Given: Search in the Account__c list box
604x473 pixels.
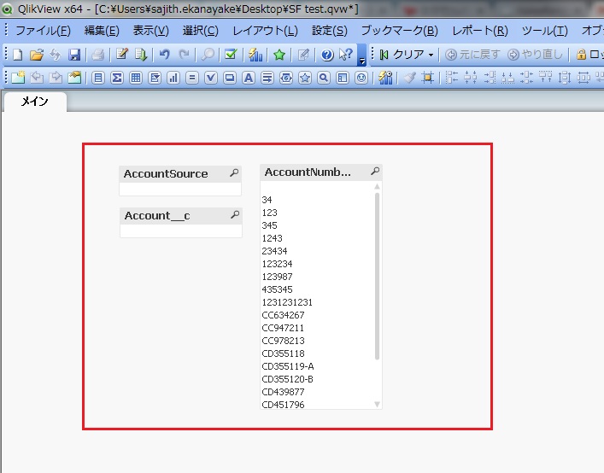Looking at the screenshot, I should click(x=235, y=214).
